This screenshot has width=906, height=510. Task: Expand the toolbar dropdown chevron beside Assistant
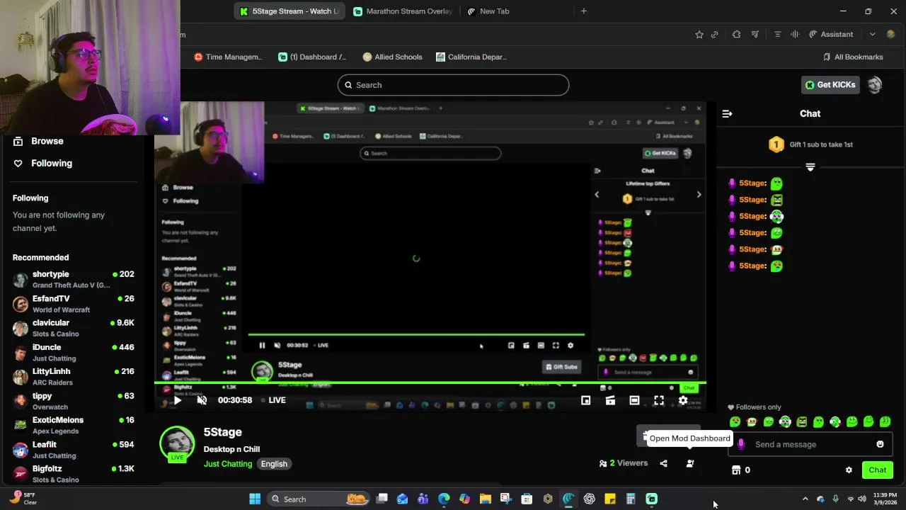pyautogui.click(x=872, y=34)
